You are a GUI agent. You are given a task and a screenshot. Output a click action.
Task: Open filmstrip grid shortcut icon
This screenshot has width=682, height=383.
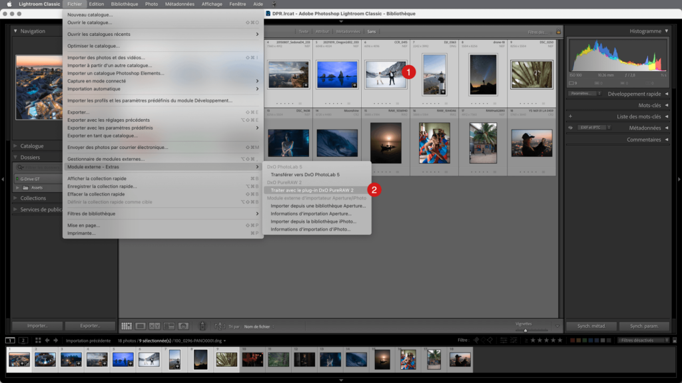pyautogui.click(x=38, y=340)
